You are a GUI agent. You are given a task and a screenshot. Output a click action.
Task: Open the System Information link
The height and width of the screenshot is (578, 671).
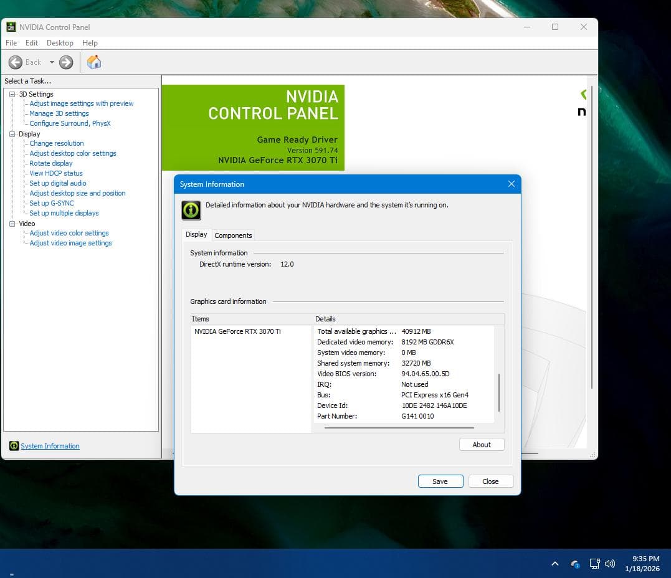(x=50, y=446)
